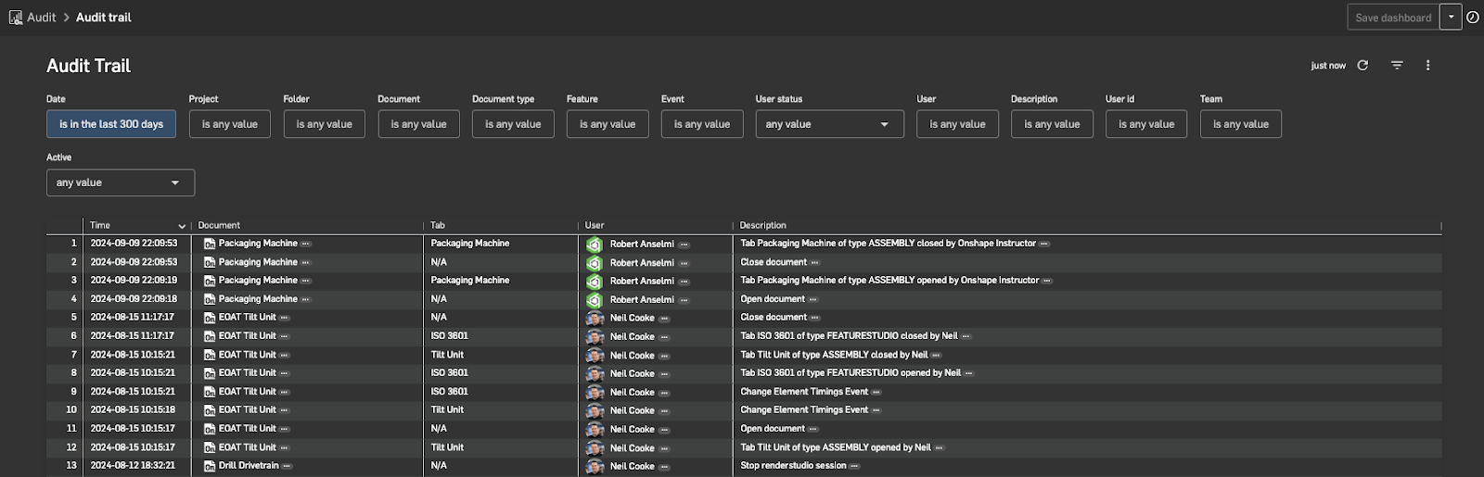Go to Audit in the breadcrumb
Viewport: 1484px width, 477px height.
click(42, 18)
